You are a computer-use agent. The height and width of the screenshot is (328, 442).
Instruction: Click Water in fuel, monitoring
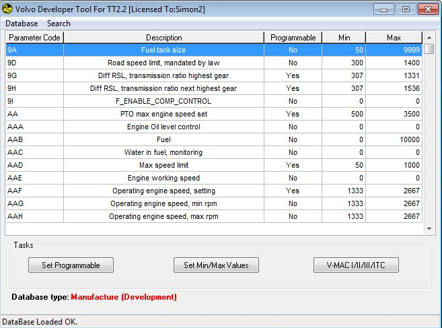[x=163, y=152]
